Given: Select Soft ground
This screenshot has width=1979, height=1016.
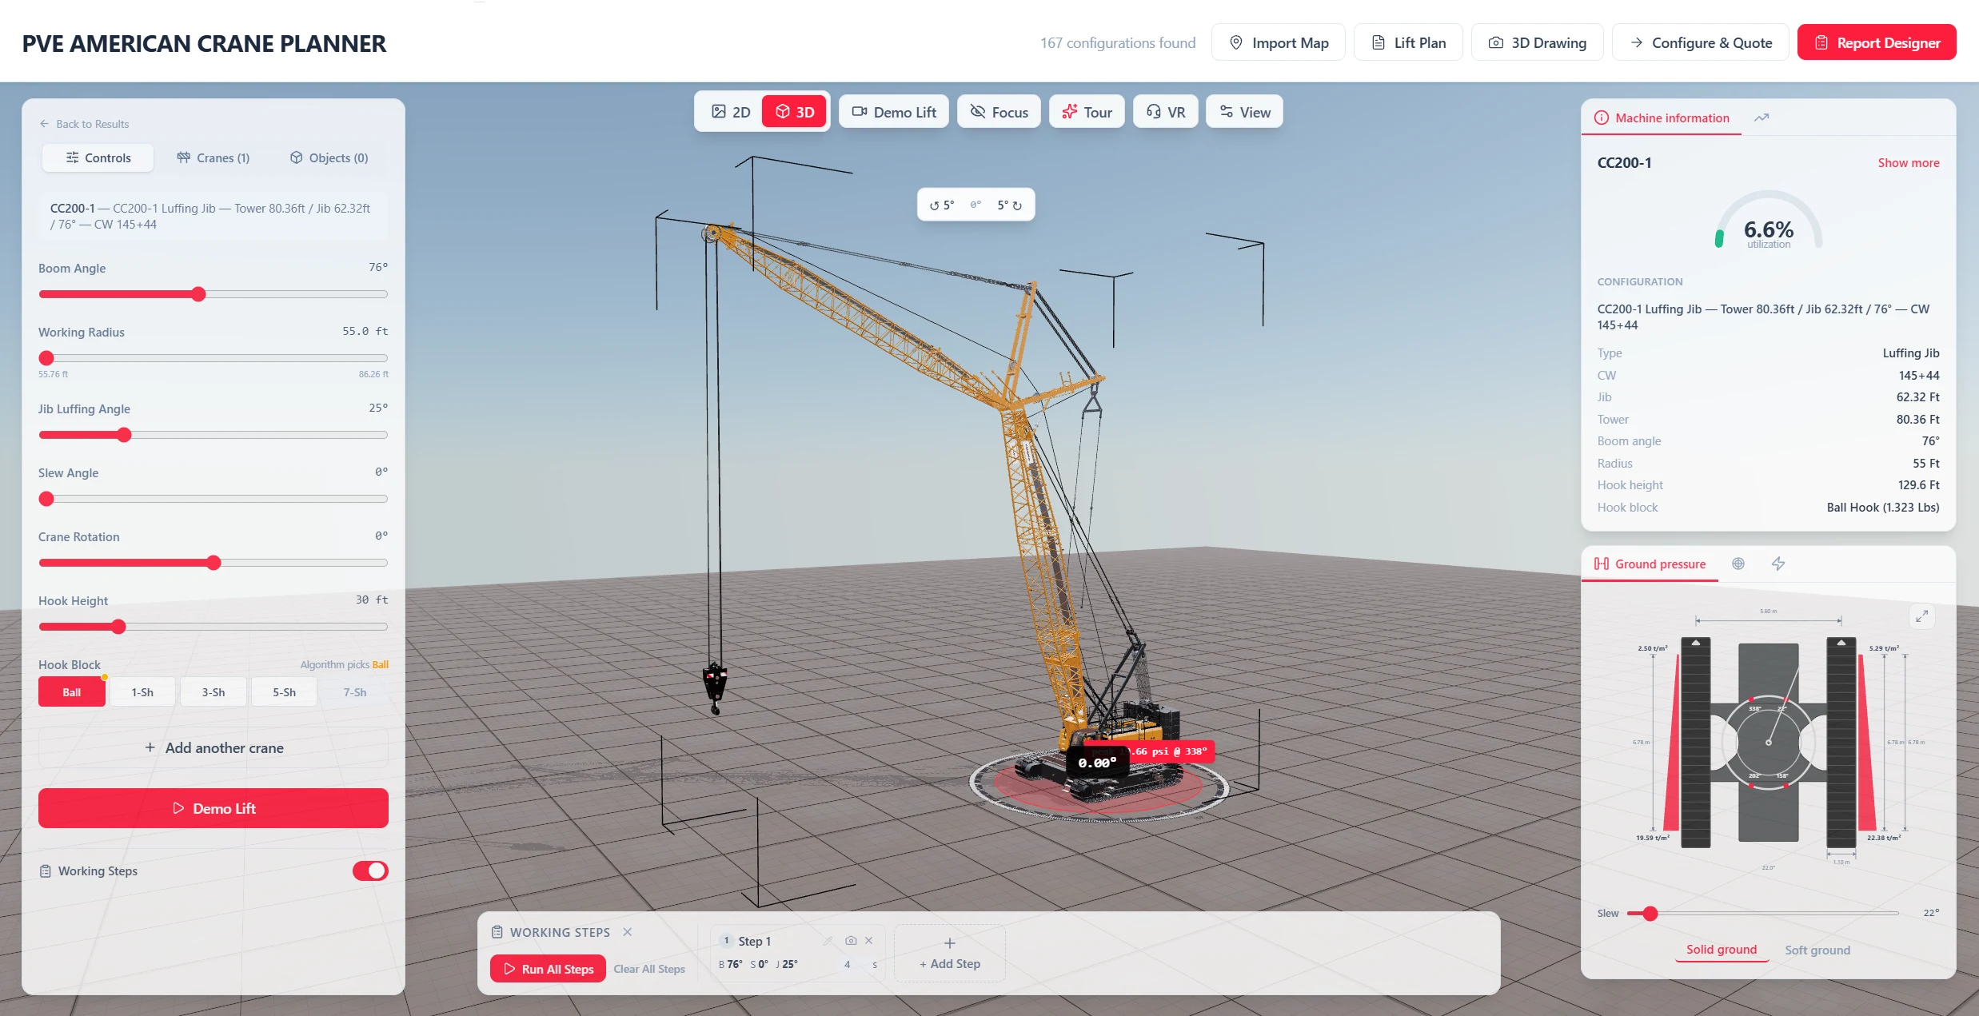Looking at the screenshot, I should [x=1817, y=950].
